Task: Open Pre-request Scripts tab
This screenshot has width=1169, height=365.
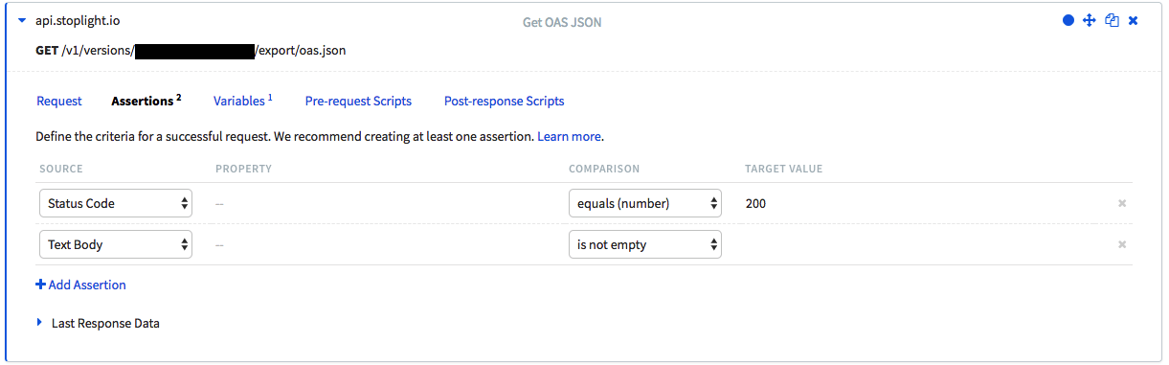Action: click(358, 101)
